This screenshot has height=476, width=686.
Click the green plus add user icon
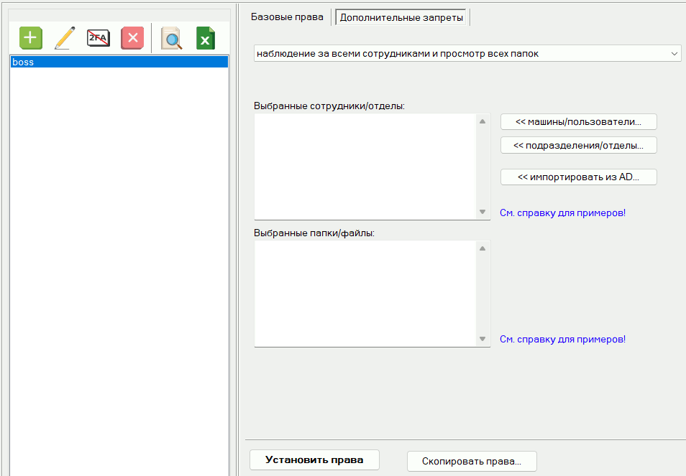31,37
